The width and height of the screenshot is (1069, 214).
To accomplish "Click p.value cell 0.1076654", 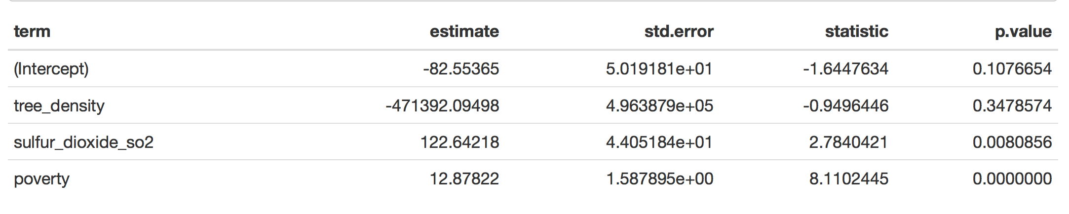I will point(1012,69).
